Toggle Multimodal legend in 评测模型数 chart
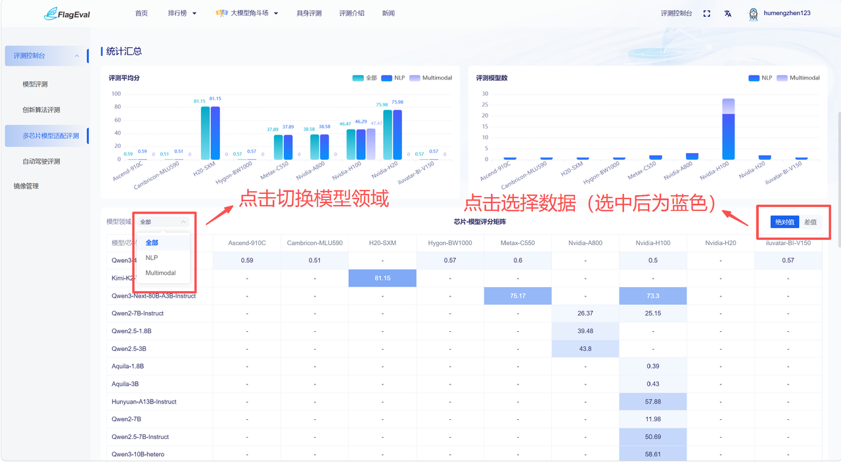This screenshot has height=462, width=841. pos(798,78)
